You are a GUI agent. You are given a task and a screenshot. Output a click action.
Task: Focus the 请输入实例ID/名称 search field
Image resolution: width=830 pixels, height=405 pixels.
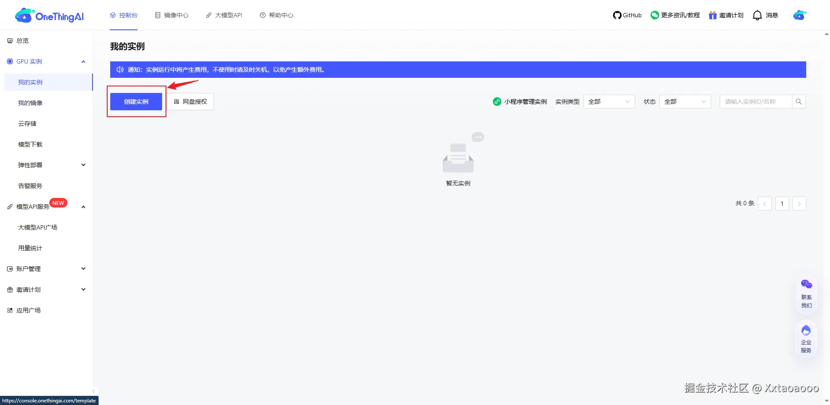tap(756, 102)
